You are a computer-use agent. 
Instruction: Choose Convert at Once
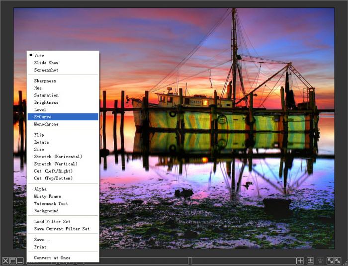click(63, 258)
